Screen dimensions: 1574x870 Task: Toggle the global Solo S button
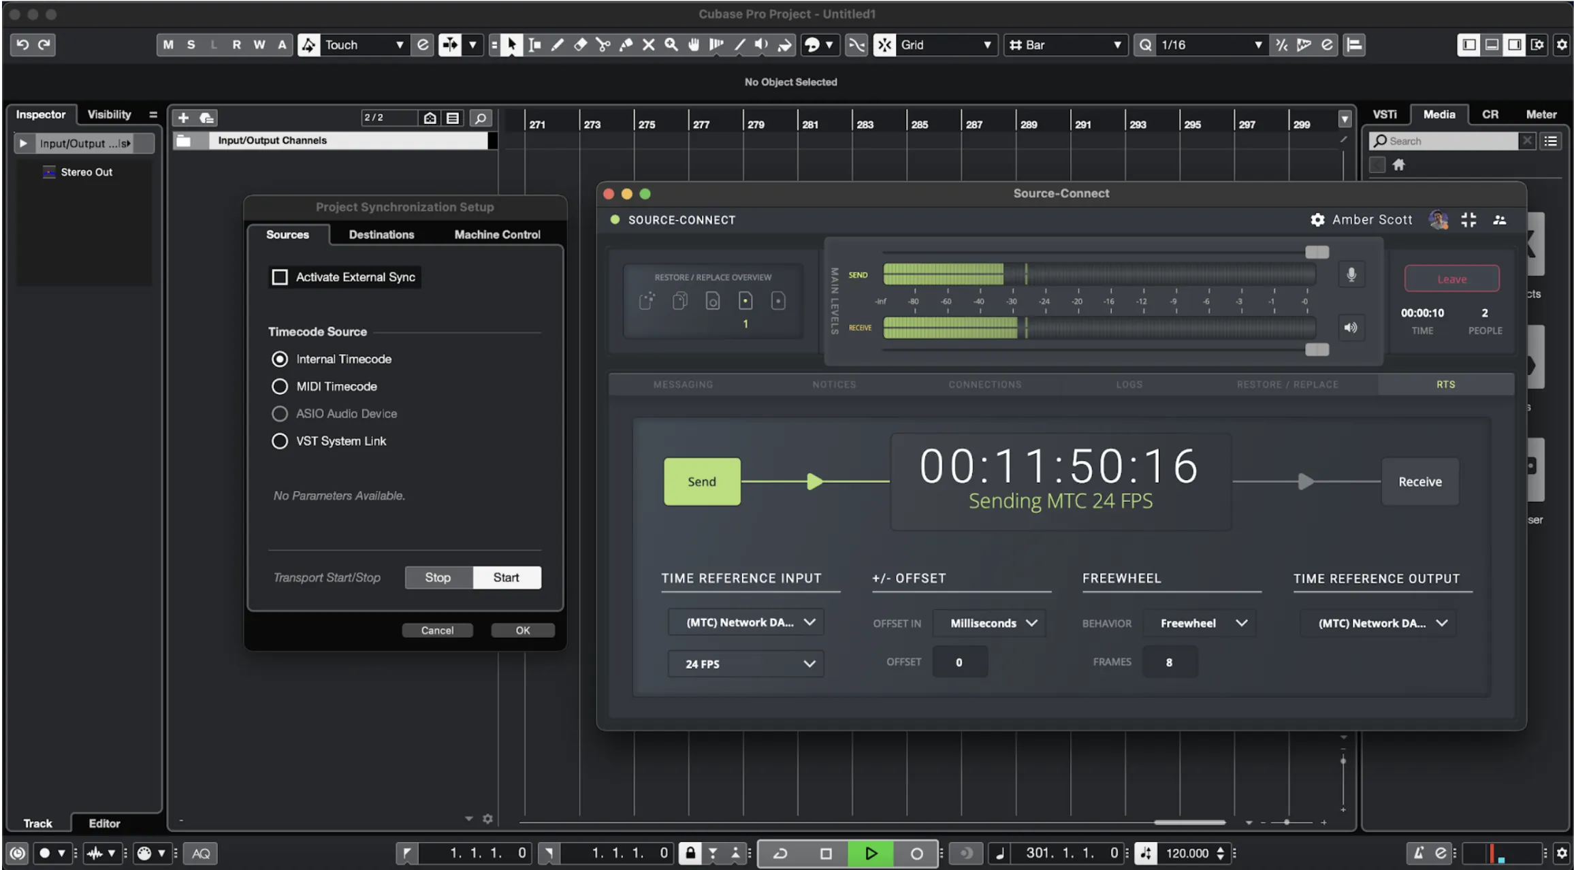tap(191, 45)
